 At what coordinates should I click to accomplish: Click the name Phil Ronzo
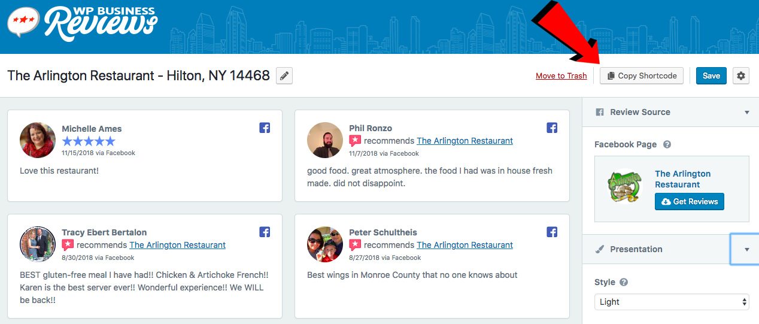(x=371, y=128)
